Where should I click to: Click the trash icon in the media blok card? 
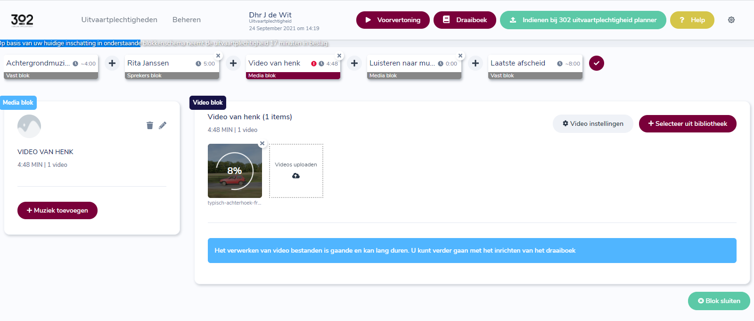150,125
